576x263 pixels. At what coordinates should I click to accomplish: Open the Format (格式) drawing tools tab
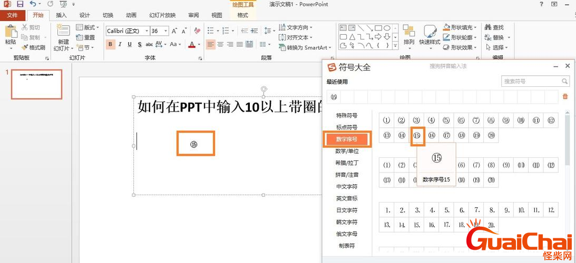243,15
